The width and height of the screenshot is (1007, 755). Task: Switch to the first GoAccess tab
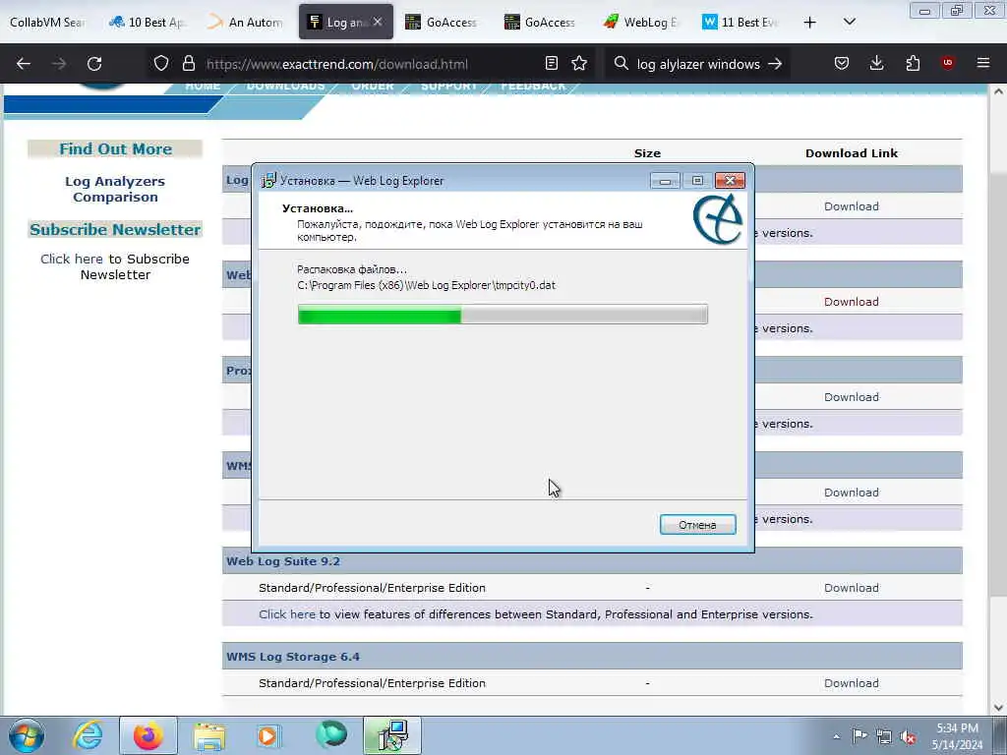pos(444,22)
